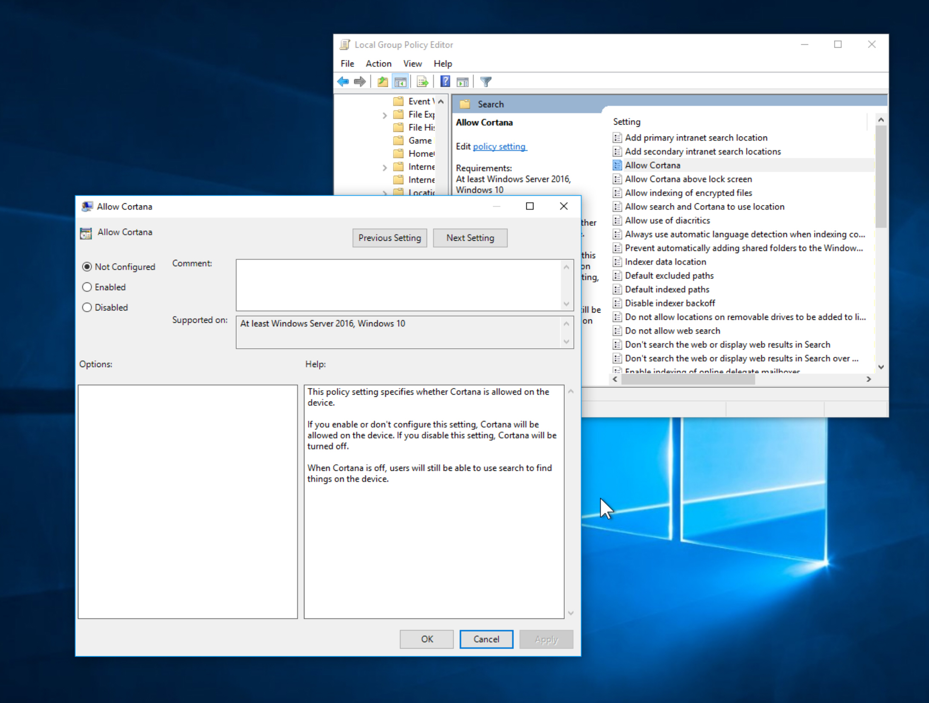Image resolution: width=929 pixels, height=703 pixels.
Task: Expand the Internet tree item
Action: tap(384, 167)
